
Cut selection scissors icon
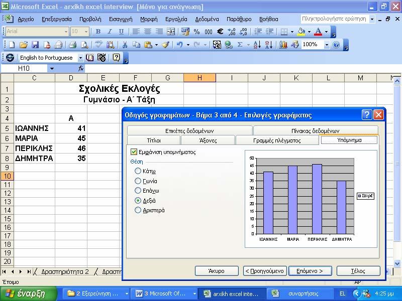[125, 45]
